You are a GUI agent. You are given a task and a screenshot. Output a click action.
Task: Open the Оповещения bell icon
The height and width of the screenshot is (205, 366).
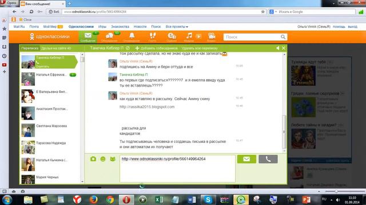coord(132,37)
